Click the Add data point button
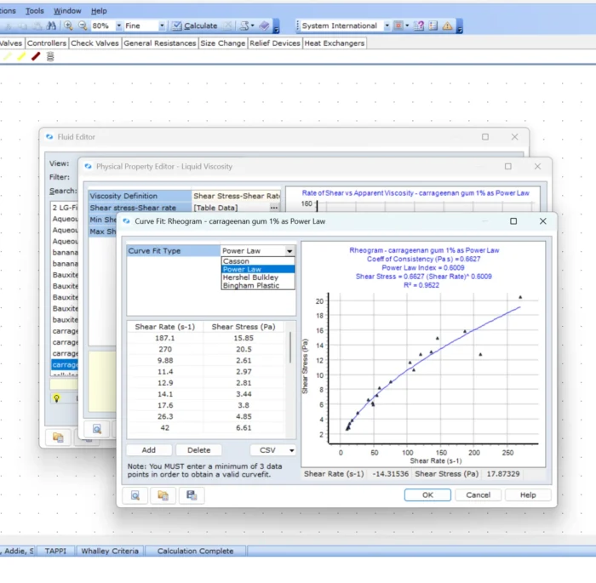This screenshot has width=596, height=583. [149, 450]
